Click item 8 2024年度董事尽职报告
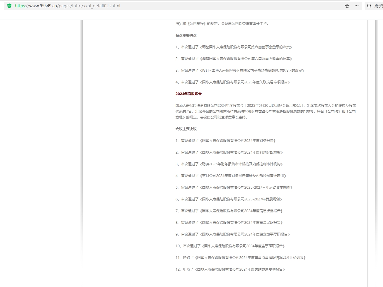The height and width of the screenshot is (287, 383). [x=229, y=223]
